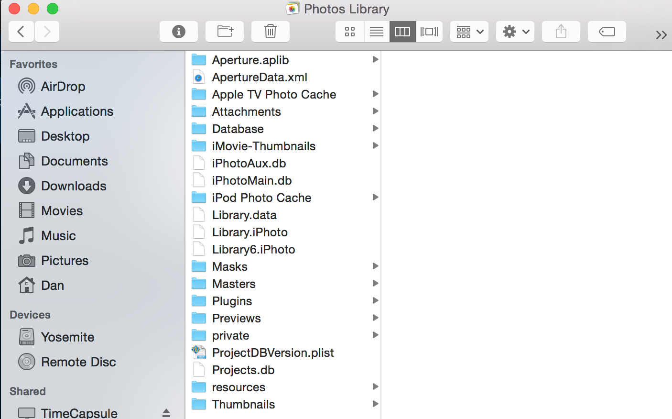
Task: Select the Thumbnails folder name
Action: pyautogui.click(x=243, y=404)
